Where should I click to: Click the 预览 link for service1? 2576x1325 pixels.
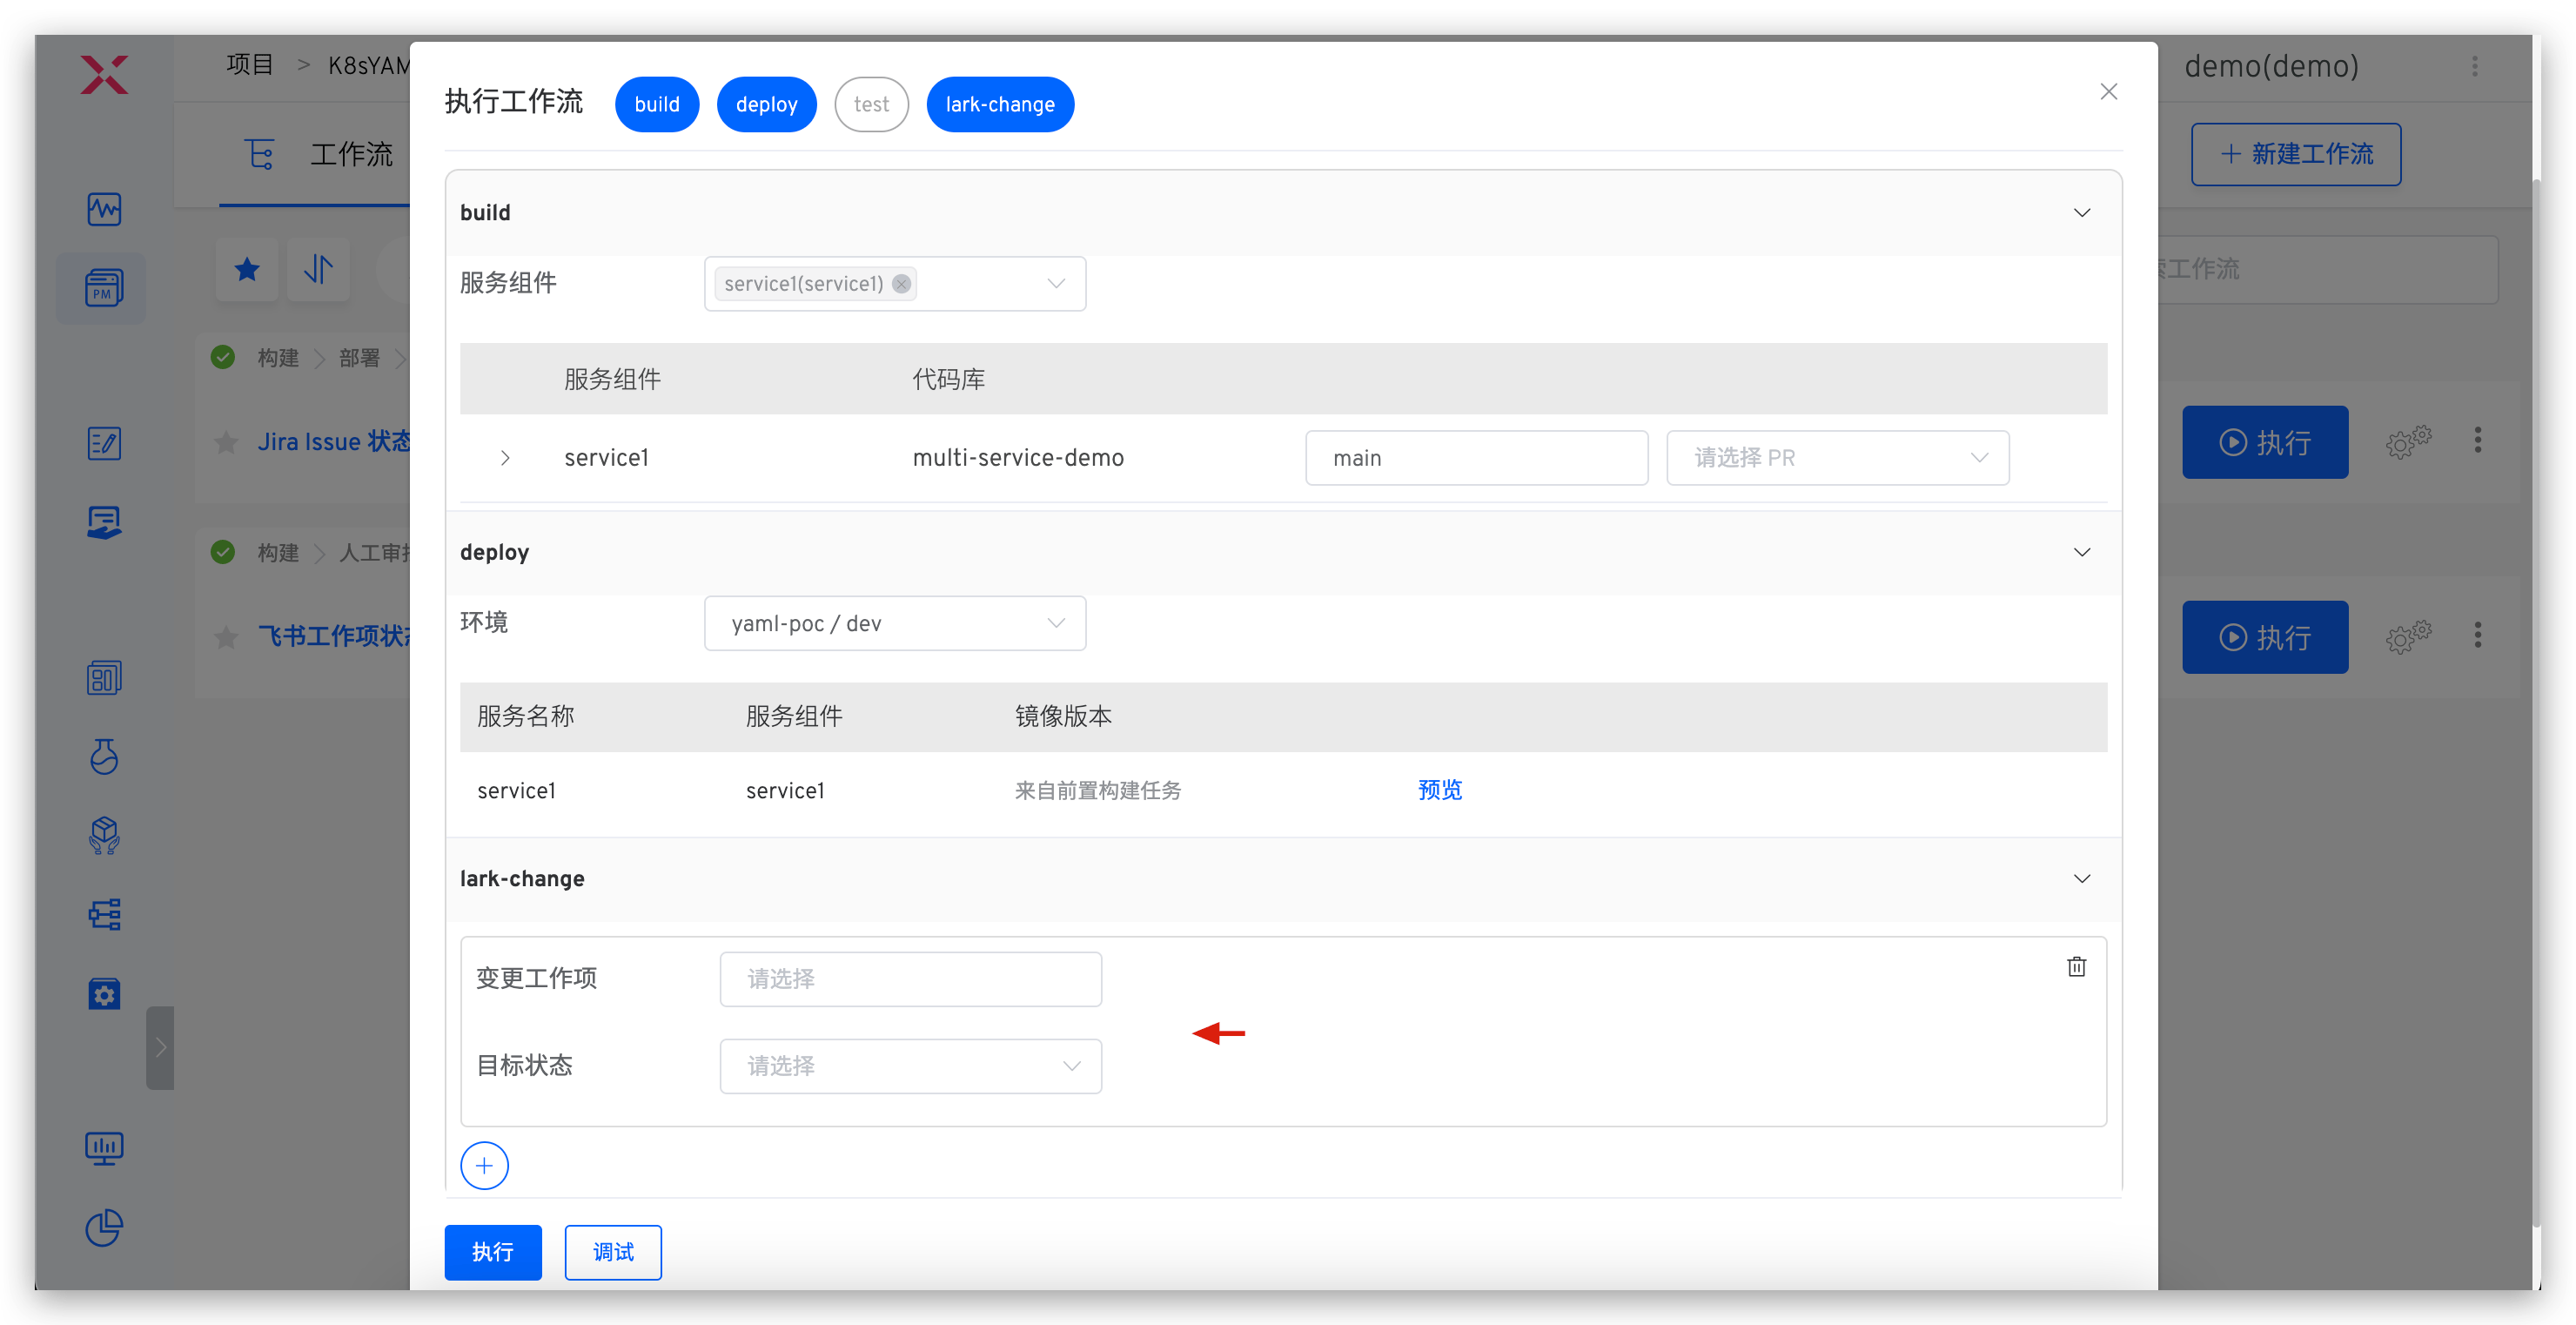1439,790
